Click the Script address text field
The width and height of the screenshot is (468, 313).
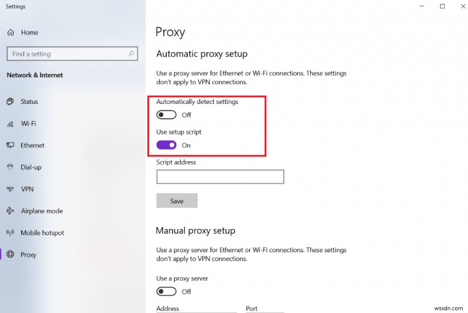click(220, 177)
